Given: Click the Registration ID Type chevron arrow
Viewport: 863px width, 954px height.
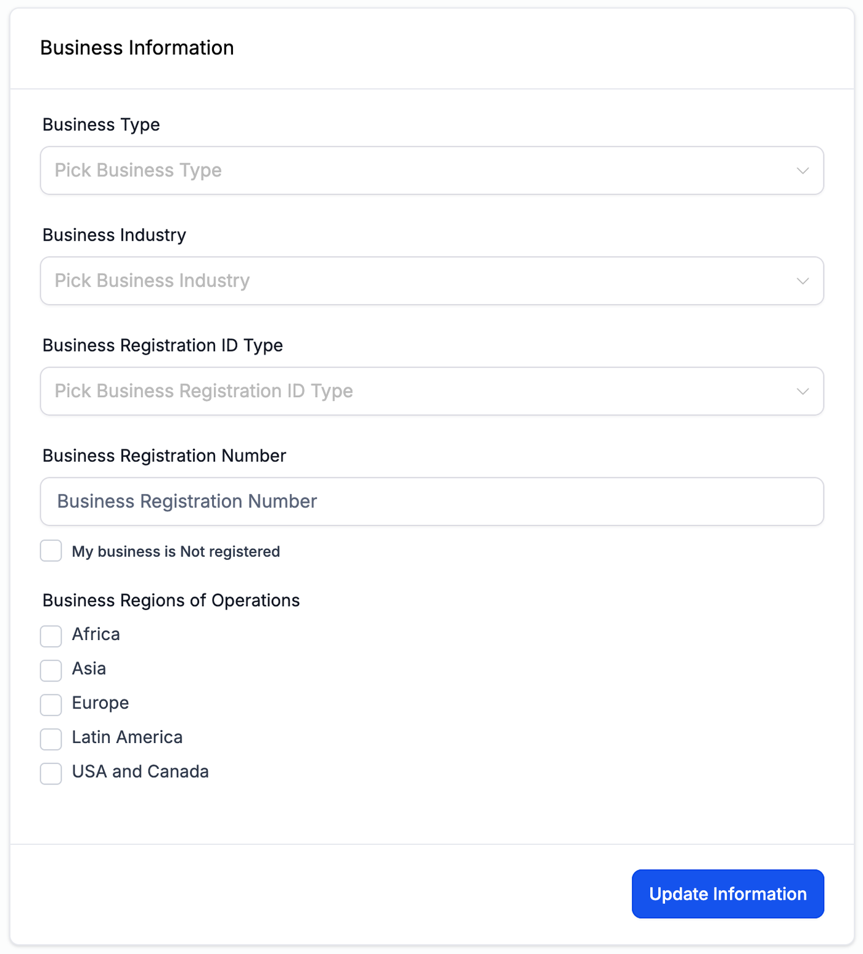Looking at the screenshot, I should tap(802, 392).
